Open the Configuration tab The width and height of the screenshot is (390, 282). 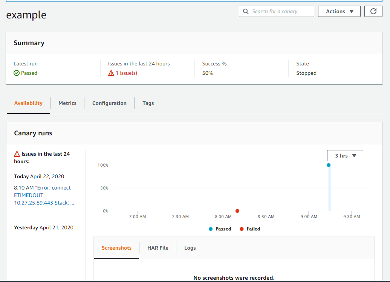(109, 103)
